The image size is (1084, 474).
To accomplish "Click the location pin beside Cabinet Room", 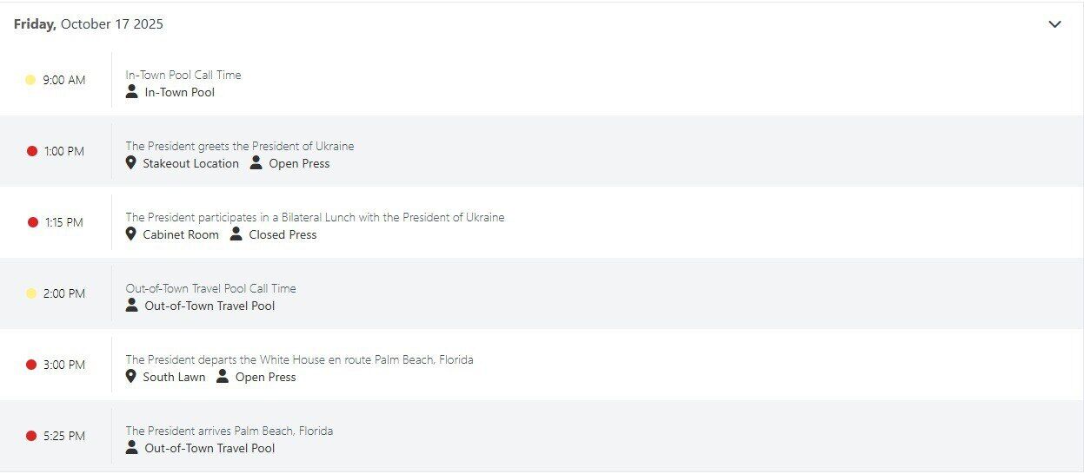I will [x=131, y=234].
